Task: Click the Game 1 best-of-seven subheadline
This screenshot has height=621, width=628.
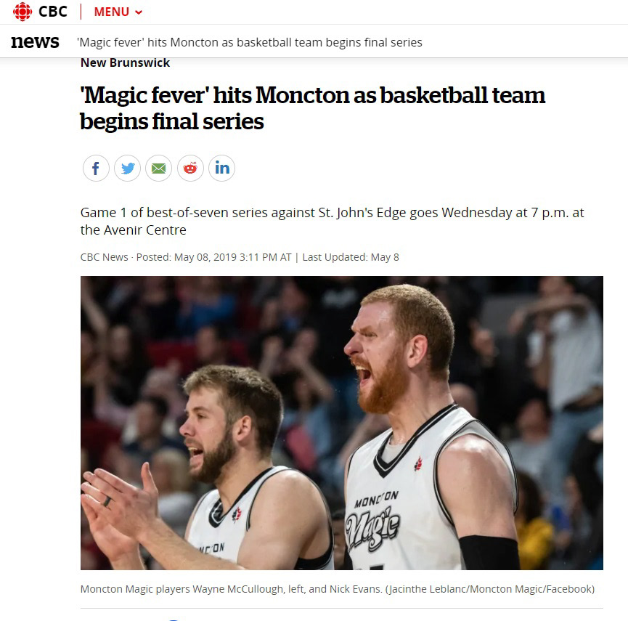Action: tap(333, 221)
